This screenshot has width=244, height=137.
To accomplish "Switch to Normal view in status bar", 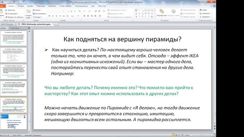I will tap(173, 135).
